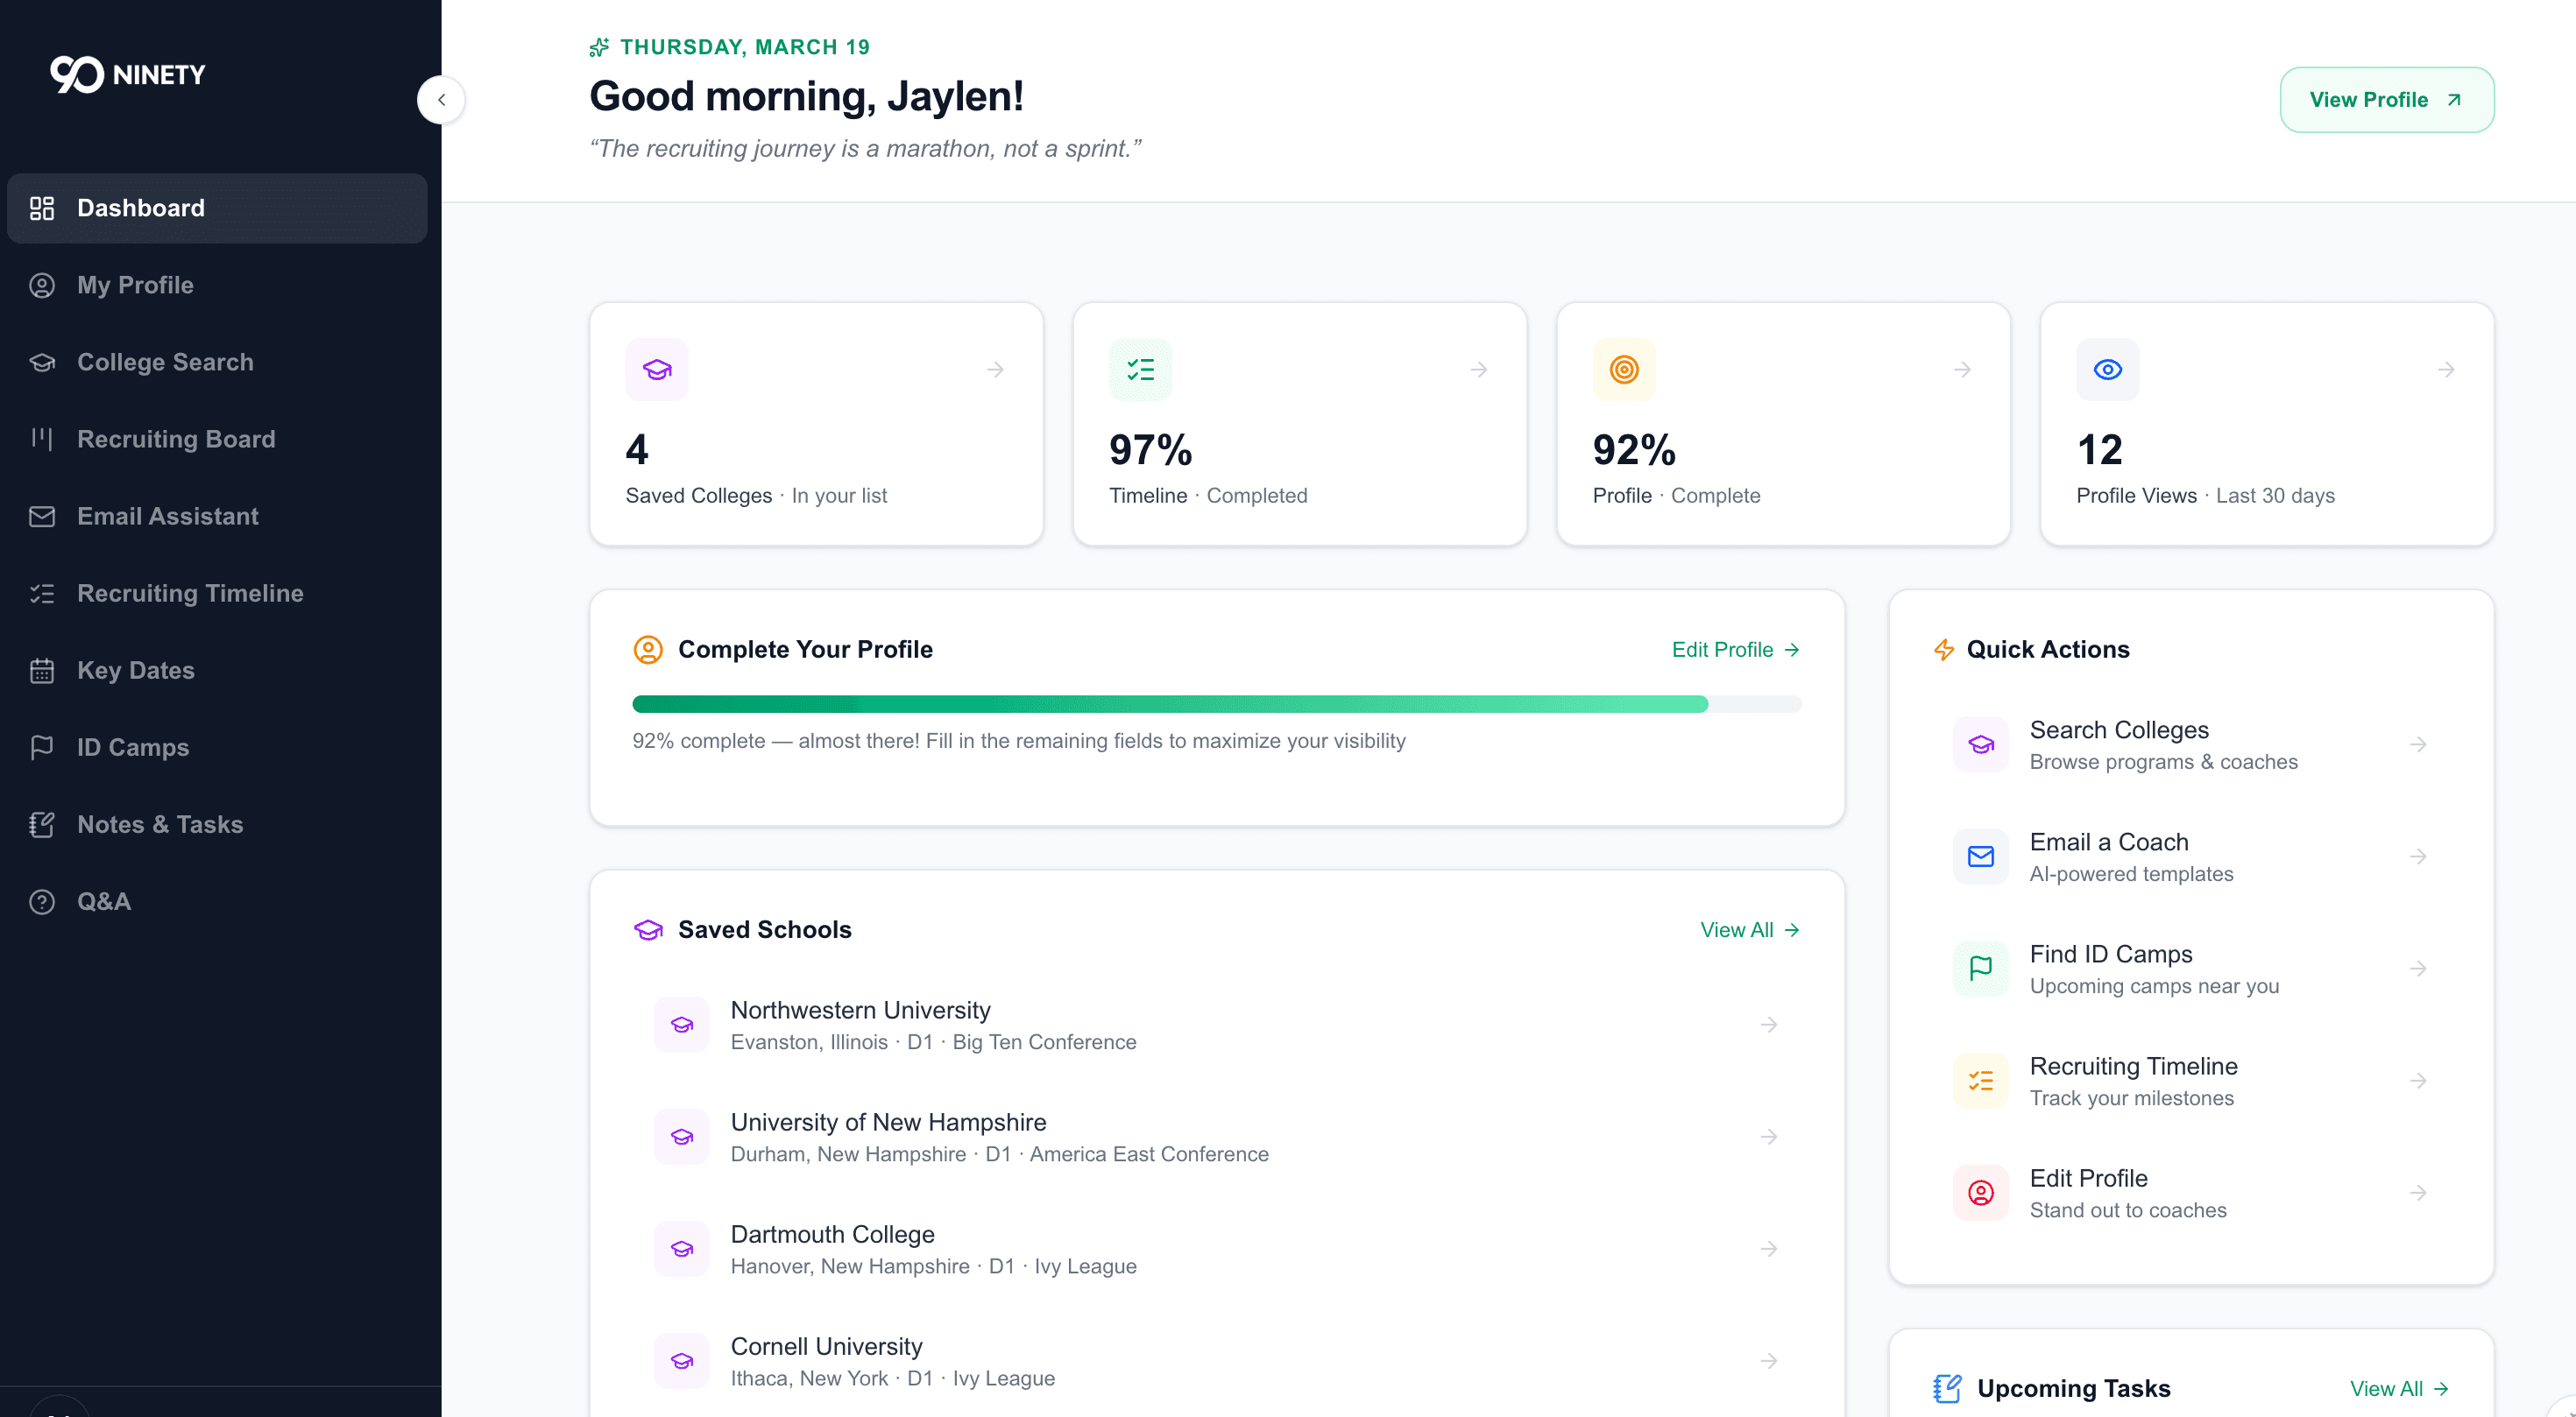Click the View Profile button
The height and width of the screenshot is (1417, 2576).
click(x=2386, y=100)
